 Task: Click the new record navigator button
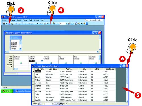[61, 103]
